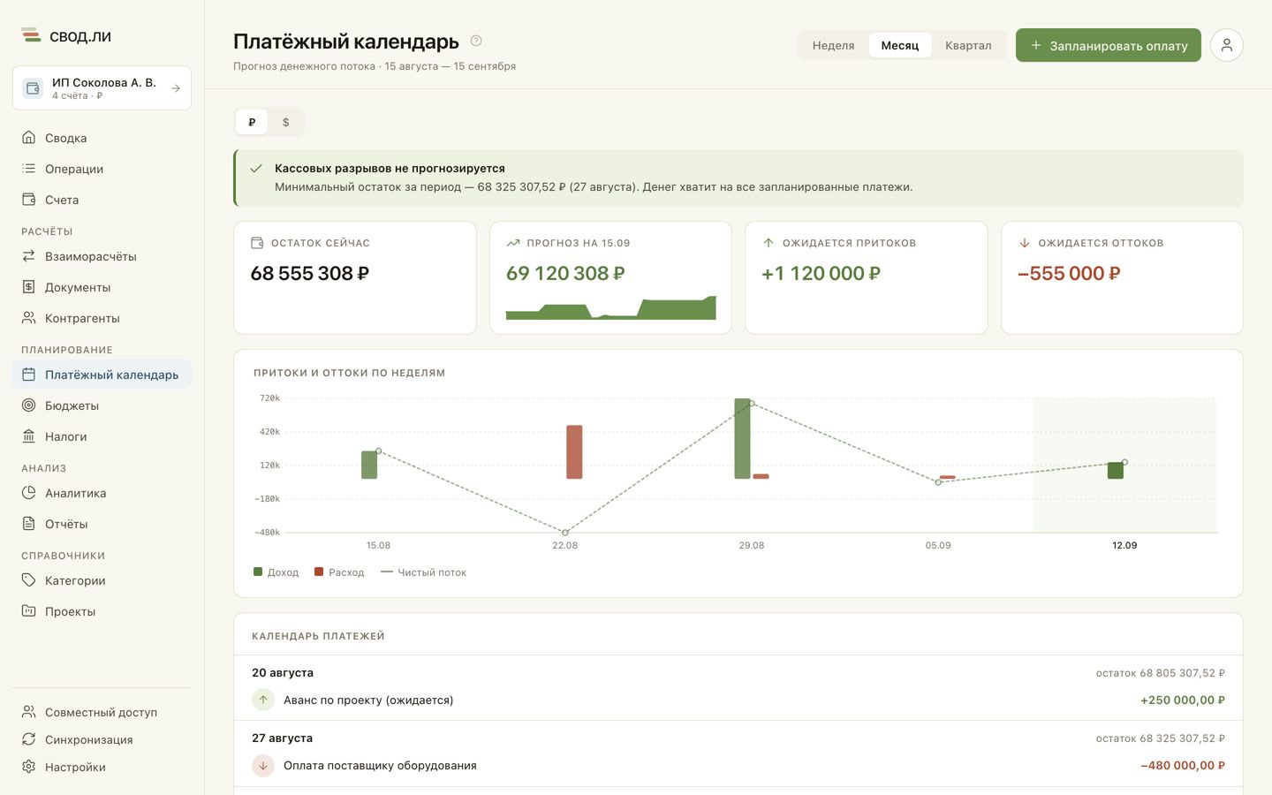Toggle the Расход series in the chart legend
Image resolution: width=1272 pixels, height=795 pixels.
click(x=339, y=572)
